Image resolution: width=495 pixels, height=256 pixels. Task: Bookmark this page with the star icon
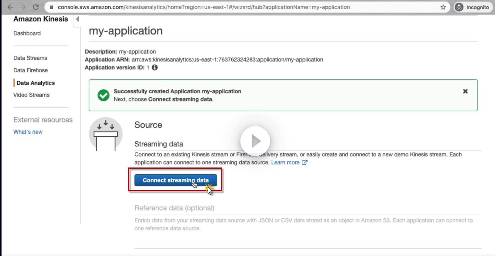coord(443,7)
